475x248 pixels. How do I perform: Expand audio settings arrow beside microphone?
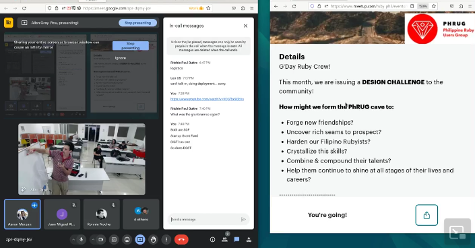tap(73, 239)
